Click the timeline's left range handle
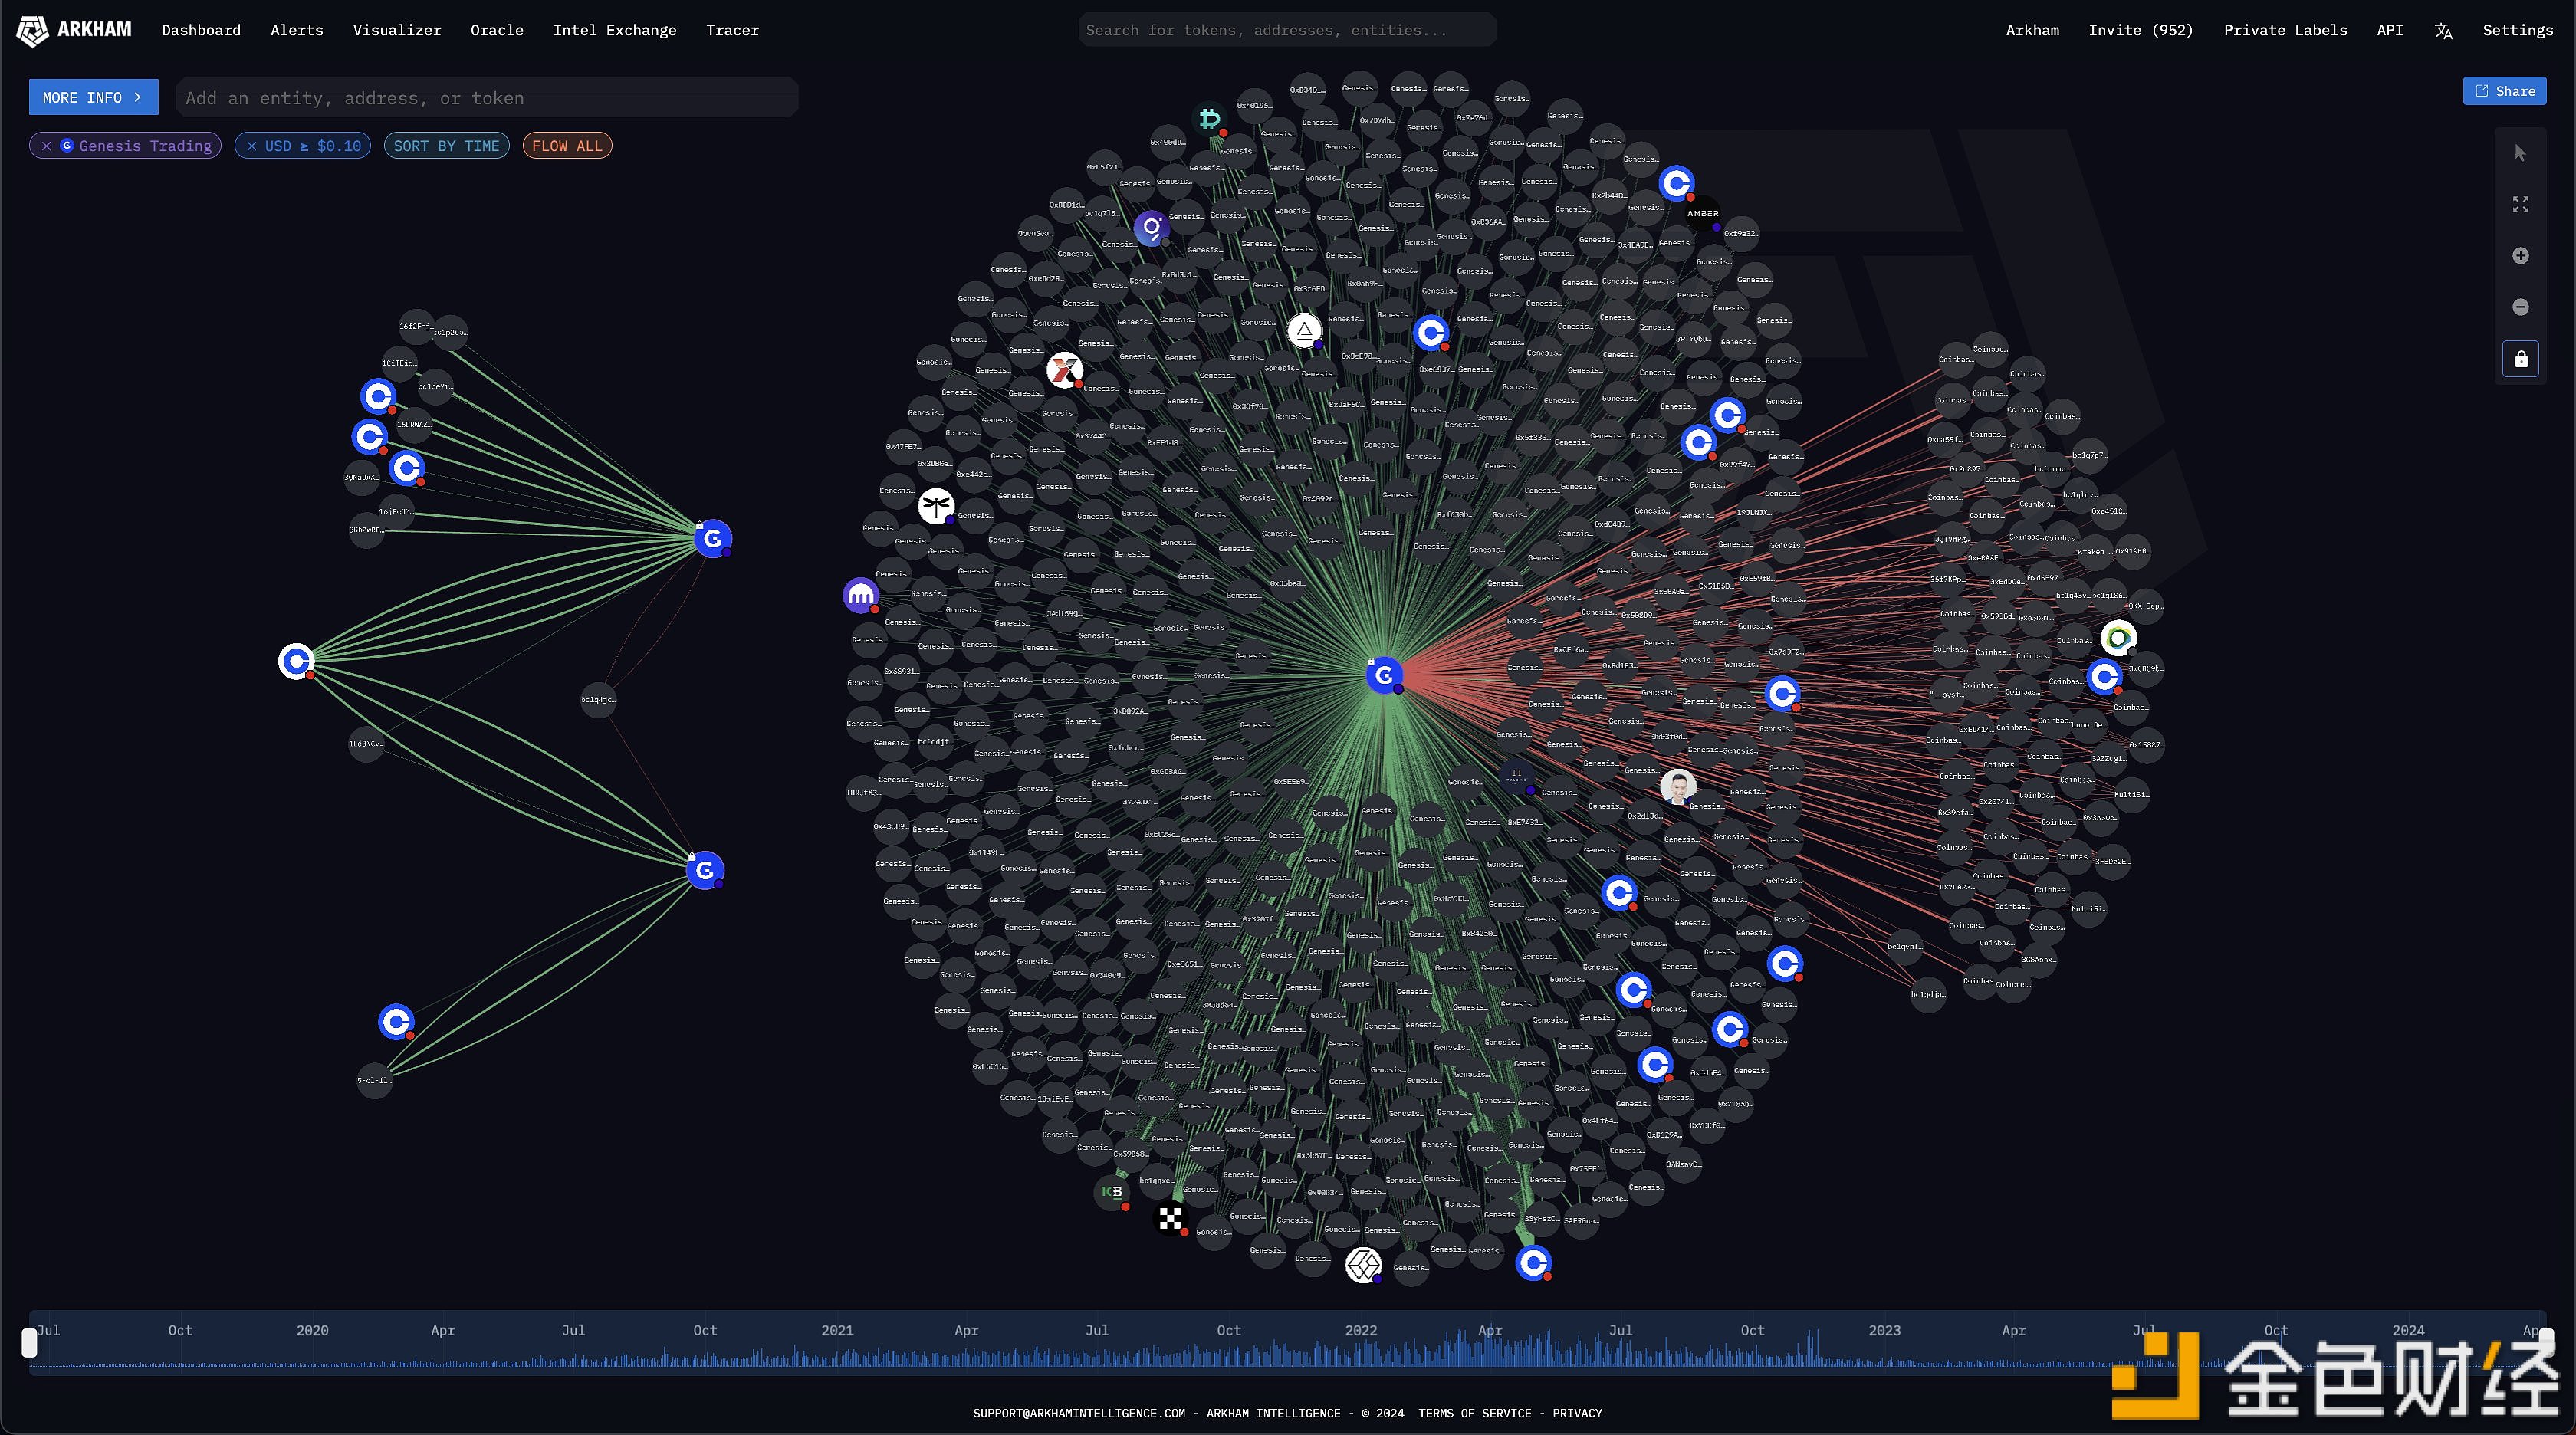The height and width of the screenshot is (1435, 2576). coord(30,1343)
